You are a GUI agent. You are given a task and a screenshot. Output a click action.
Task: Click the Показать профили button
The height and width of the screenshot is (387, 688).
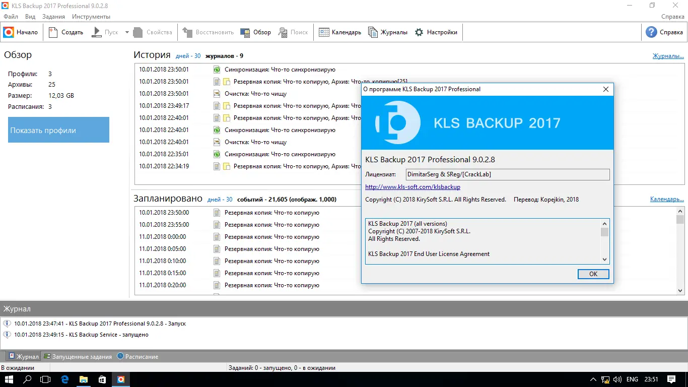tap(58, 130)
